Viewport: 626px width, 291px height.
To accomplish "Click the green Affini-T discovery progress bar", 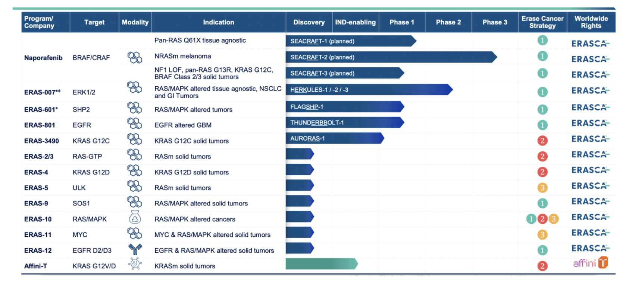I will tap(322, 264).
